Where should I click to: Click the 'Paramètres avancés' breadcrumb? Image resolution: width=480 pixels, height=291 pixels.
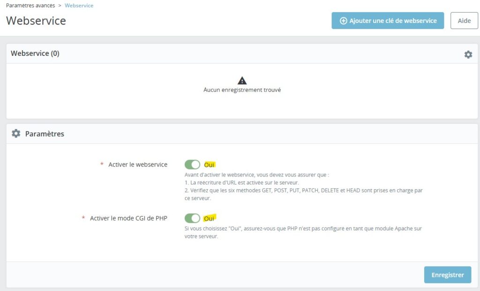tap(30, 6)
